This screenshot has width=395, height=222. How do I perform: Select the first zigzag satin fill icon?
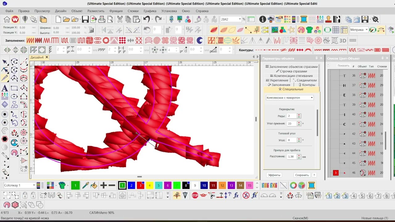30,40
